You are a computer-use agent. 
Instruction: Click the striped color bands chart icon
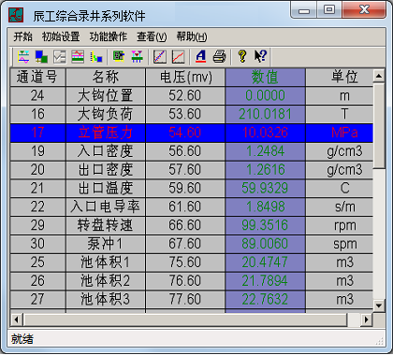[x=78, y=57]
